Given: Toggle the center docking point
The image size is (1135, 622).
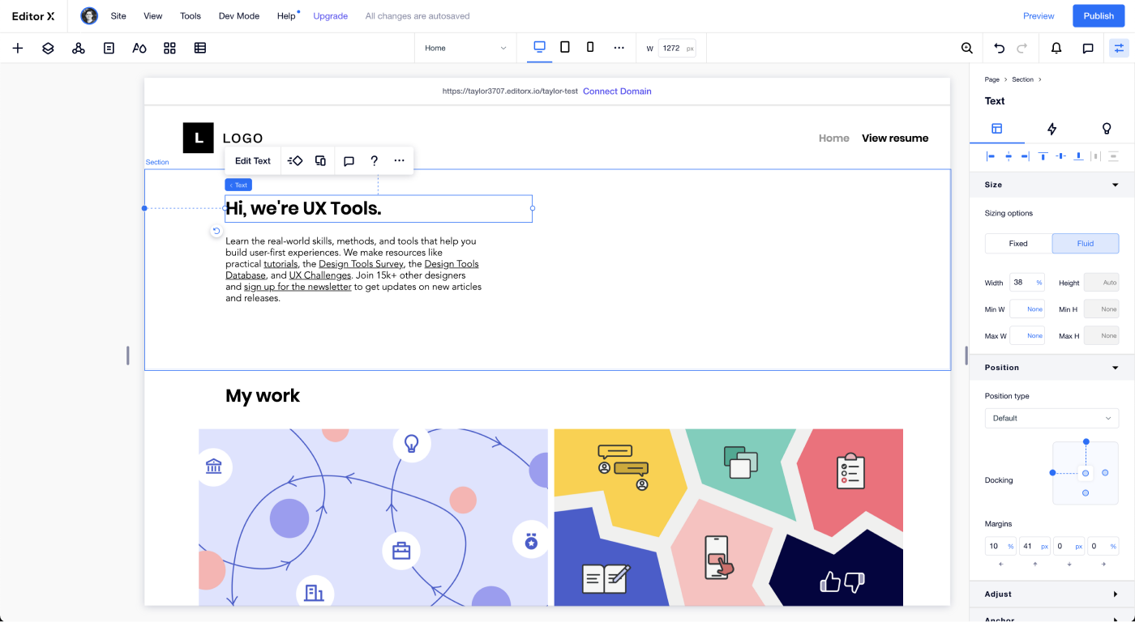Looking at the screenshot, I should [x=1086, y=473].
